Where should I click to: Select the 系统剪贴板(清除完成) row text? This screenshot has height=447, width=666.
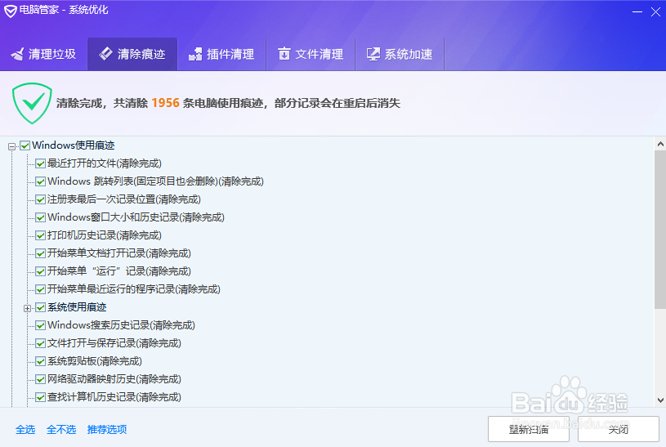pyautogui.click(x=95, y=361)
